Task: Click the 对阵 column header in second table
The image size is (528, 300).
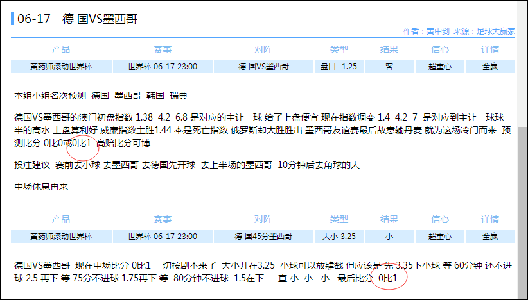Action: pos(263,219)
